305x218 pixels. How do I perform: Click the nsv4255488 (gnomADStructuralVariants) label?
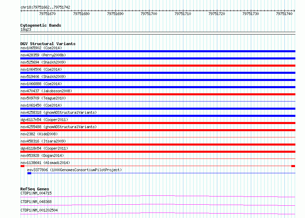click(x=59, y=127)
